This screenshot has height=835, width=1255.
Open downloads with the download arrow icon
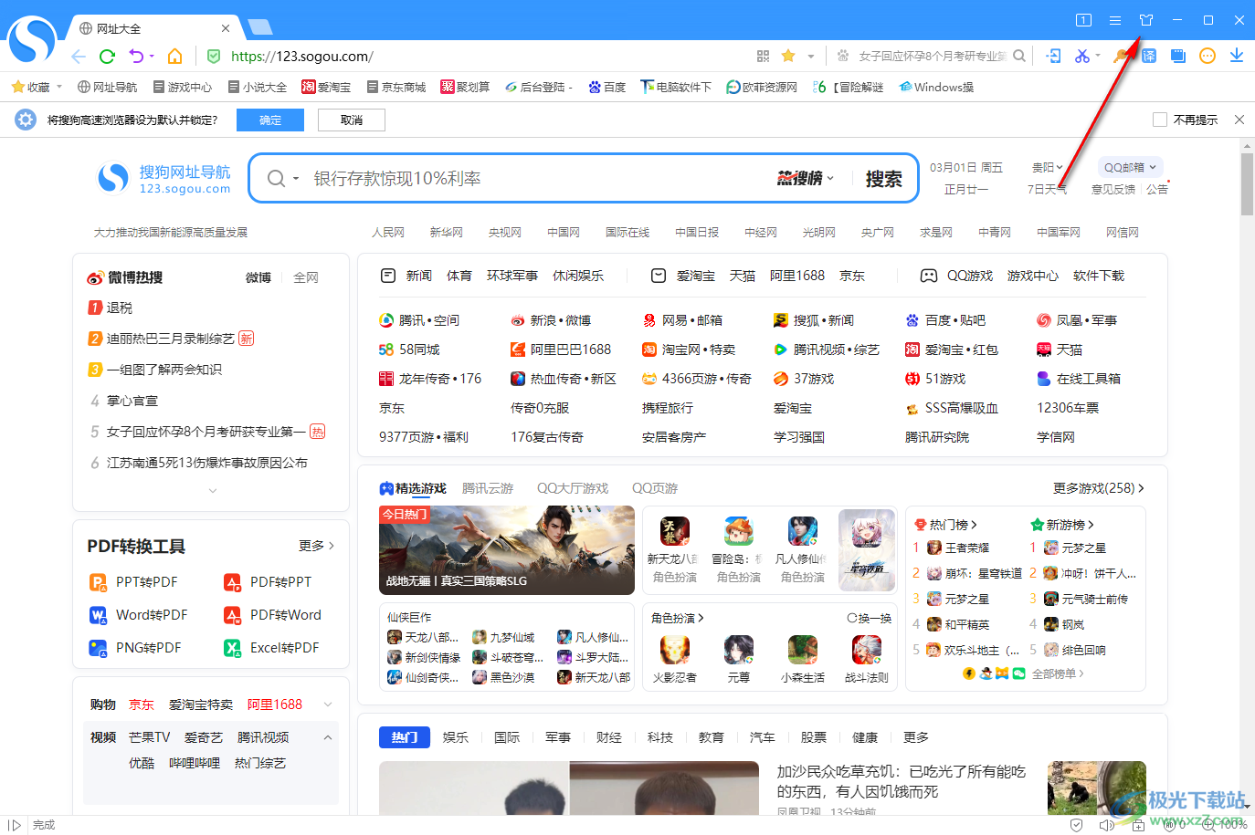click(x=1237, y=57)
